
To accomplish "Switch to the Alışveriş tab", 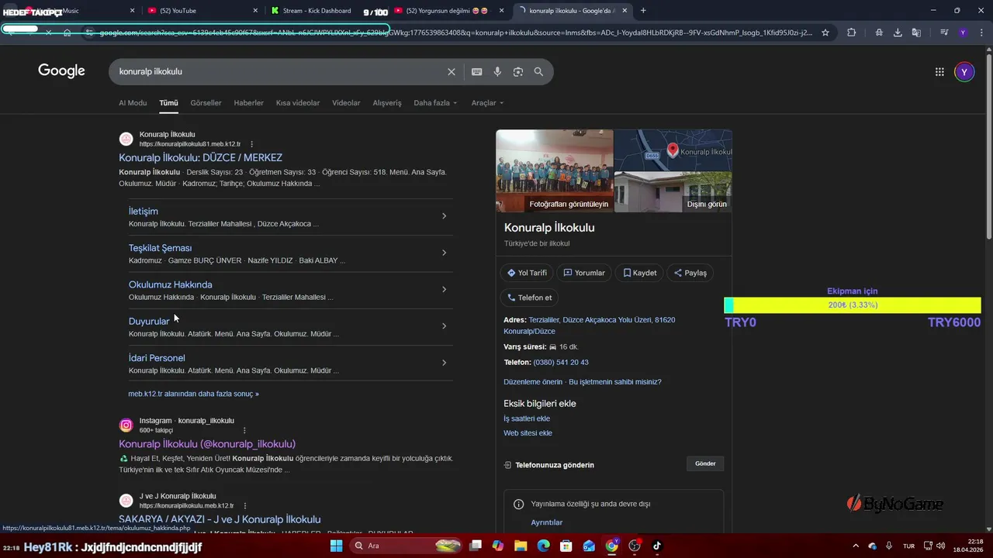I will (387, 103).
